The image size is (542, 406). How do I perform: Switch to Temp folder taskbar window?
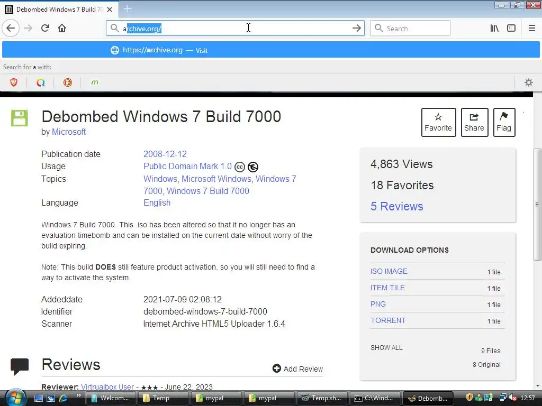(x=163, y=398)
